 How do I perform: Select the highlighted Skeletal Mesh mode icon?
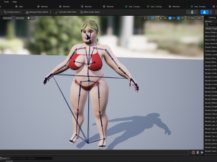click(204, 12)
